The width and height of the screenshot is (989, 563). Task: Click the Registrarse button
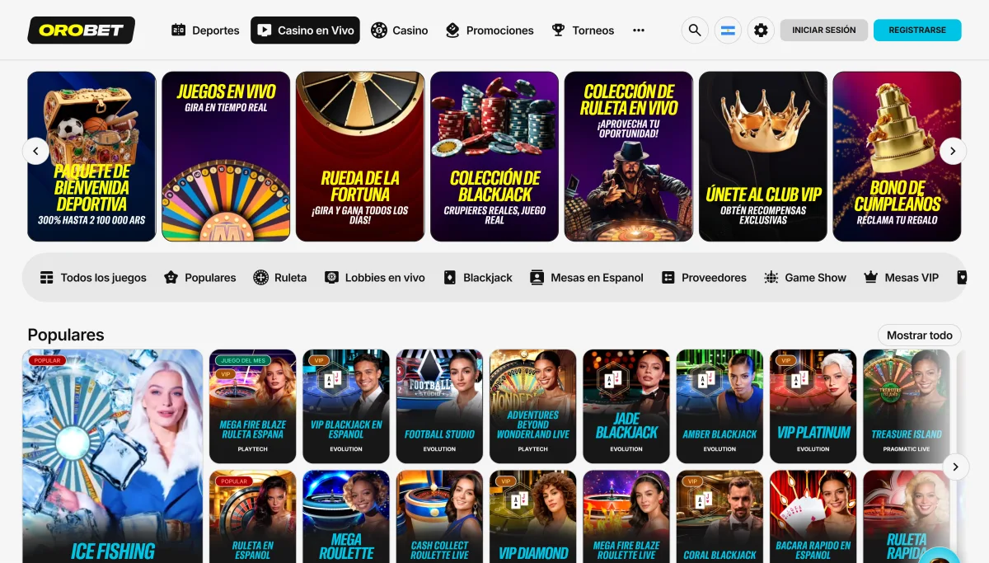coord(917,30)
